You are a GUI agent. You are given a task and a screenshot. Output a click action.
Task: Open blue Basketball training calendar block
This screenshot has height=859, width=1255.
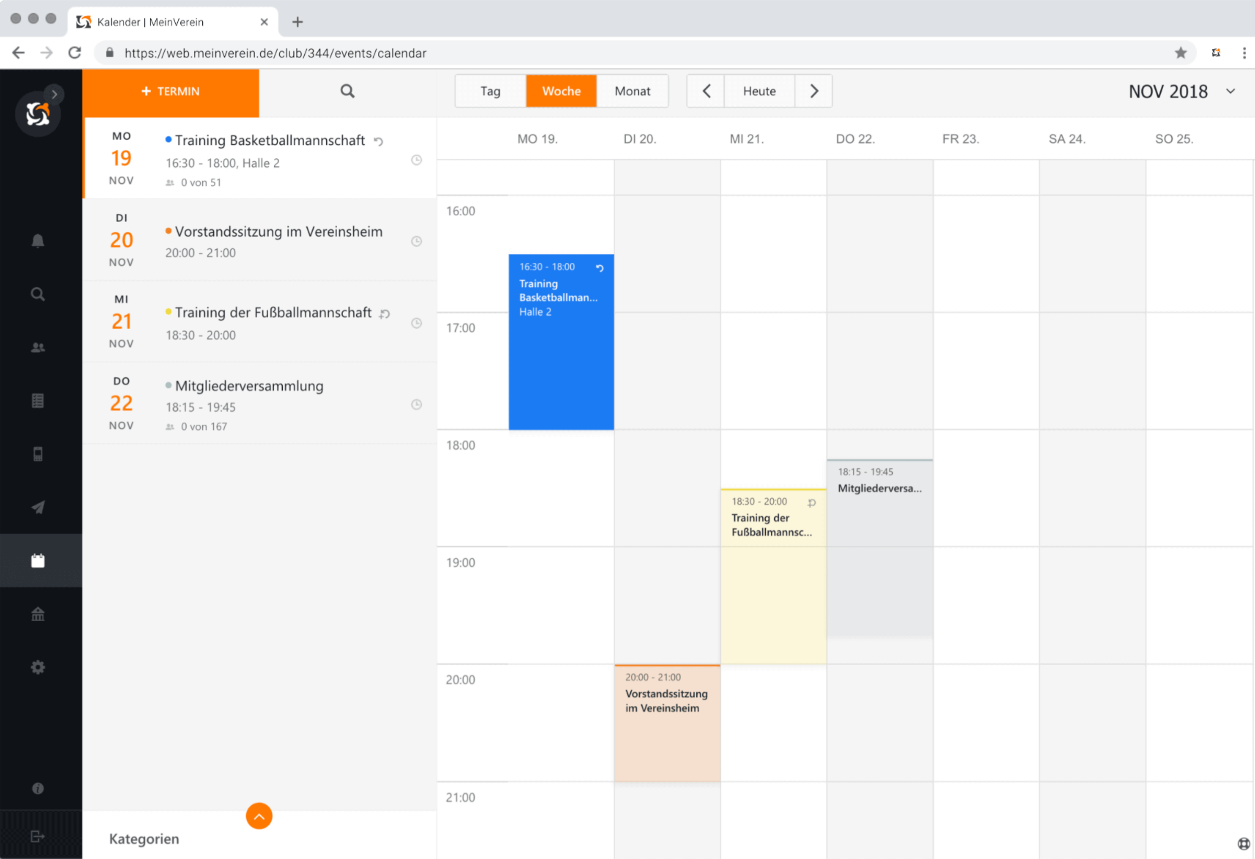coord(561,342)
